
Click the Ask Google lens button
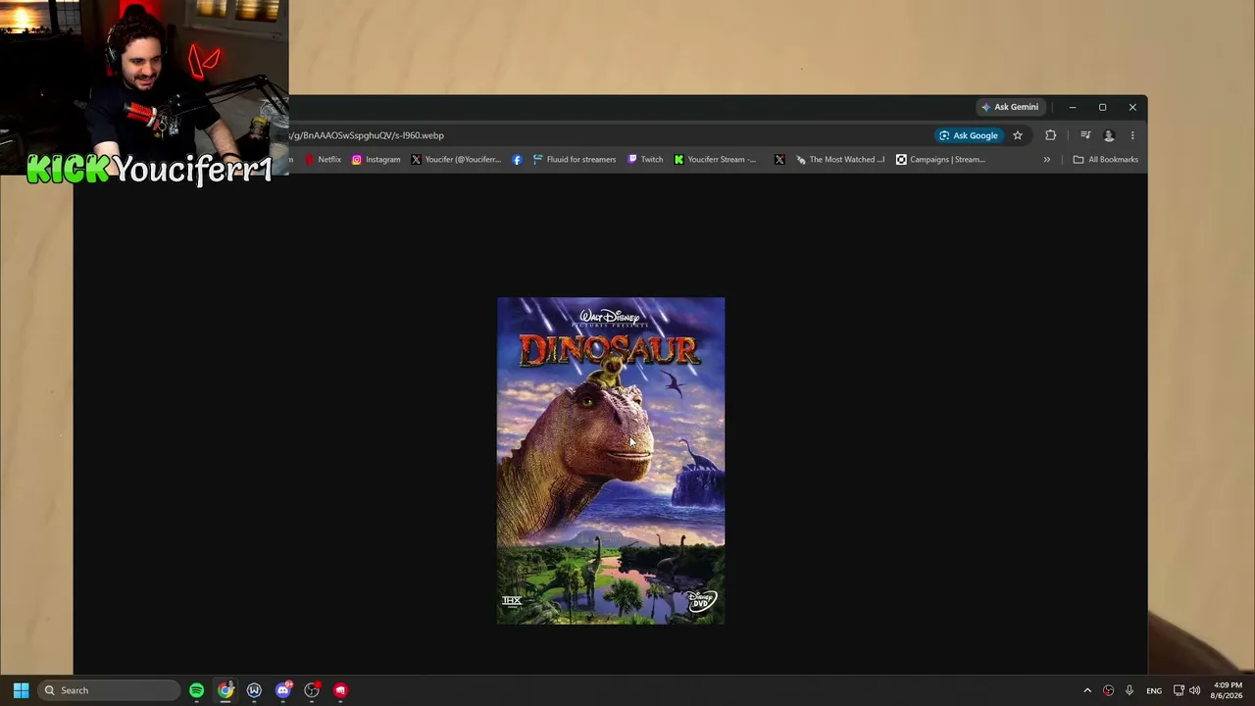[x=968, y=135]
